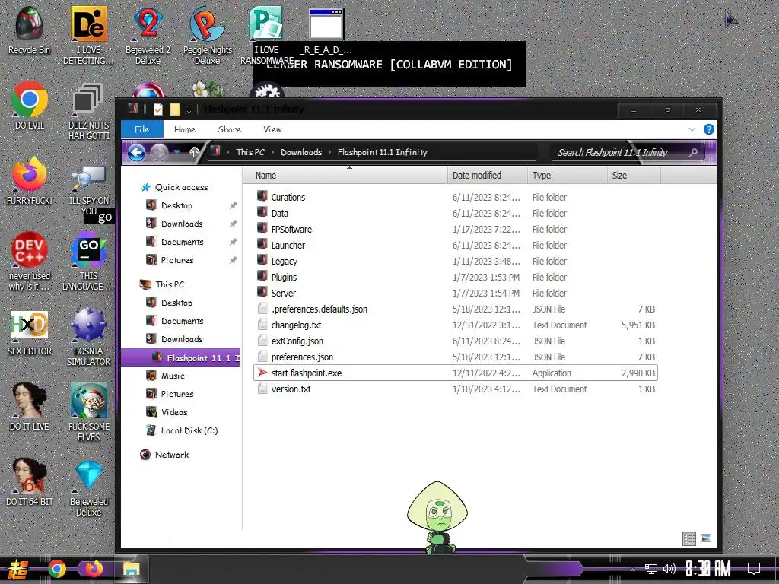The width and height of the screenshot is (779, 584).
Task: Click Downloads in the address breadcrumb
Action: (x=301, y=152)
